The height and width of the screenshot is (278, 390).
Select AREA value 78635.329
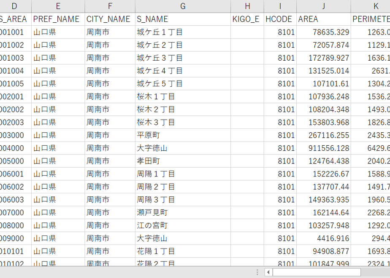pyautogui.click(x=324, y=32)
